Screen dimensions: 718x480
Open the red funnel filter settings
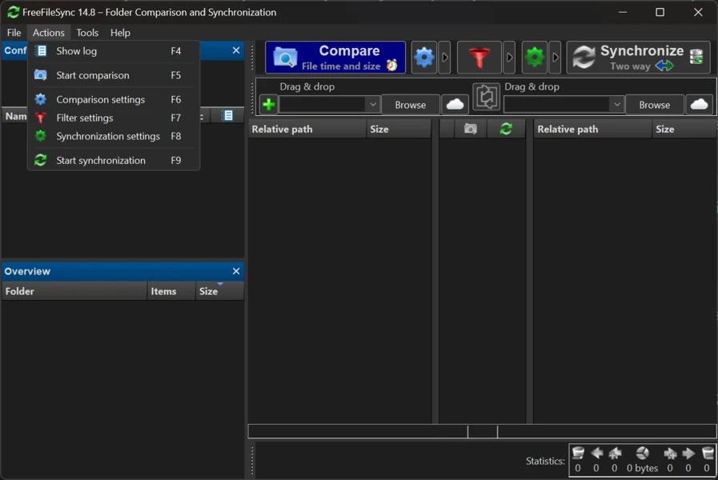point(479,58)
